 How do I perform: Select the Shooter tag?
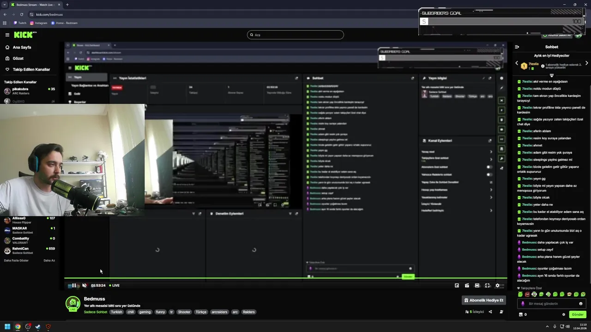184,312
